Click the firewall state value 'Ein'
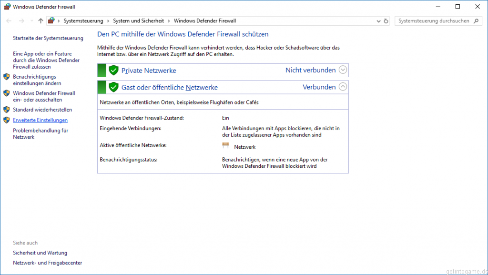Viewport: 488px width, 275px height. 225,118
